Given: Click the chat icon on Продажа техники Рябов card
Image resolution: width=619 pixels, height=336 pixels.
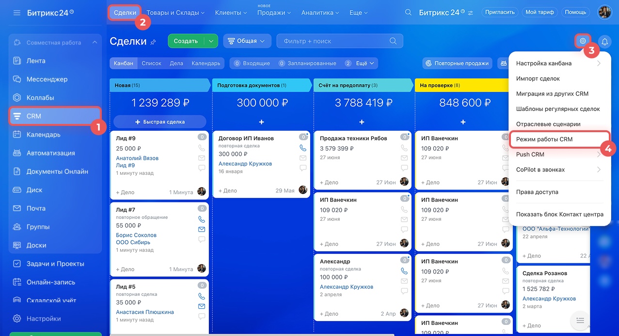Looking at the screenshot, I should (x=404, y=168).
